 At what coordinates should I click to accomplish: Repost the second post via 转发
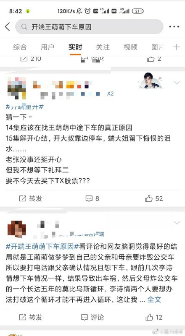pyautogui.click(x=31, y=317)
